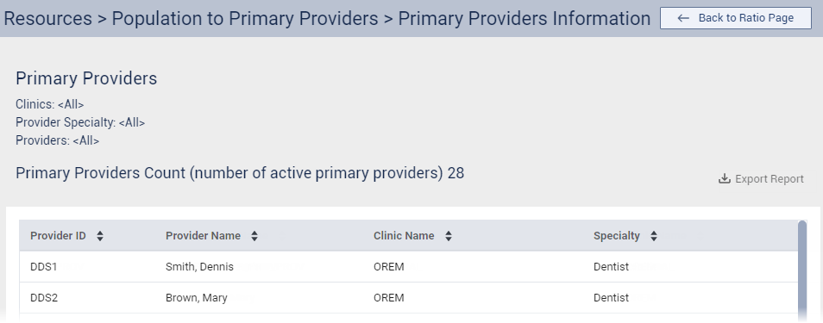Click the Provider Name column header
The height and width of the screenshot is (323, 823).
coord(203,236)
